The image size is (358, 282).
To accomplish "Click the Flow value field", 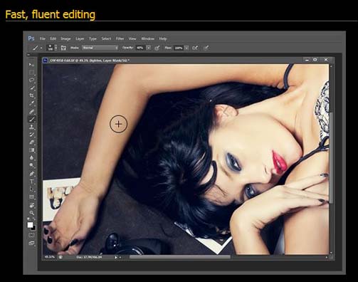I will coord(179,48).
